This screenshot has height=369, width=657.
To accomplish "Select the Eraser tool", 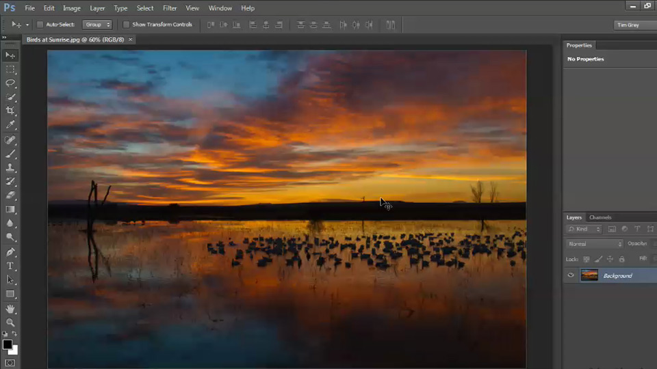I will pyautogui.click(x=10, y=195).
